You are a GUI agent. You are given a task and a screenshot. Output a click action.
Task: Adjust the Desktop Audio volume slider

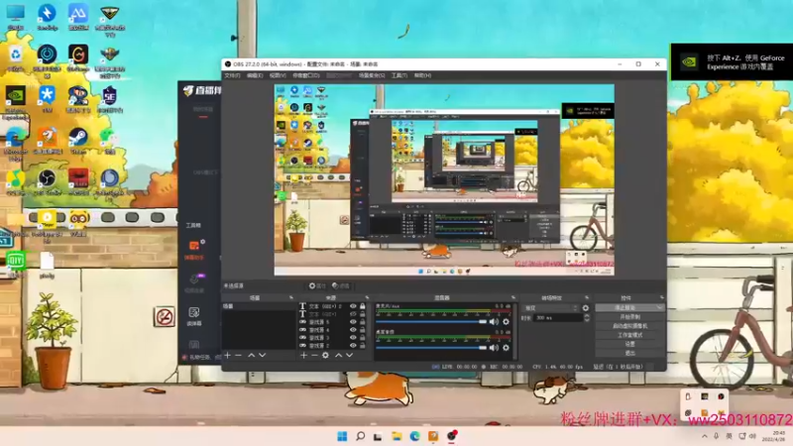431,348
